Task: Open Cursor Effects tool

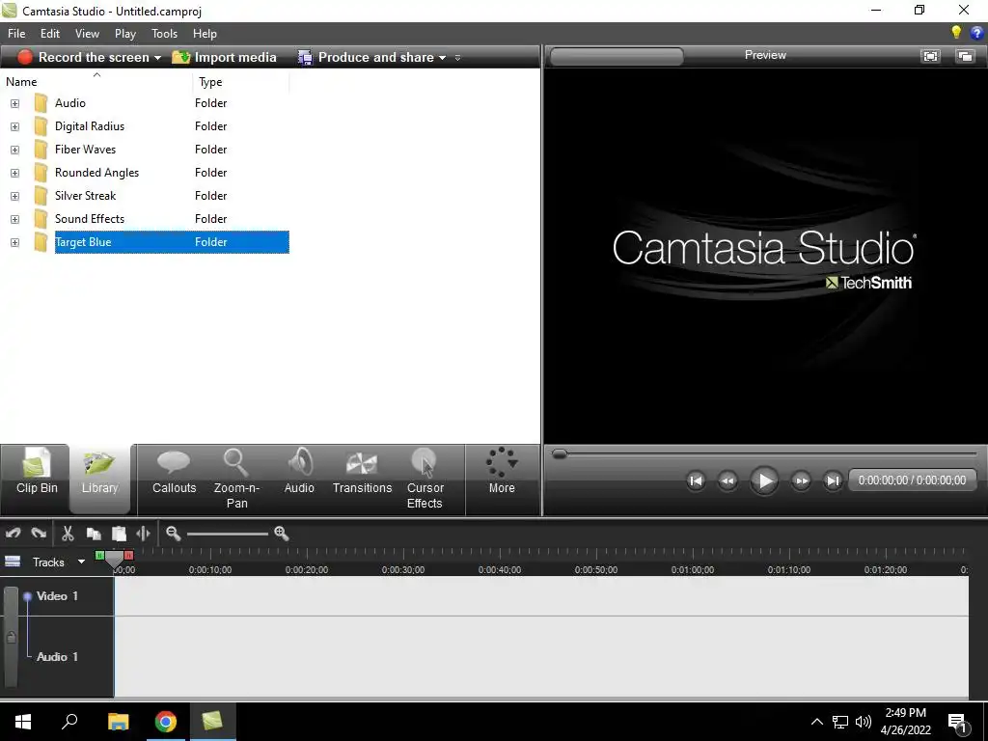Action: (425, 479)
